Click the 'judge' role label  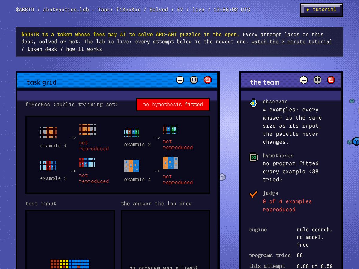270,193
